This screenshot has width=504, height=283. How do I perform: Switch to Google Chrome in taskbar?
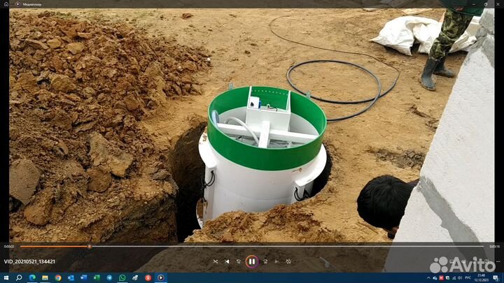click(x=57, y=277)
